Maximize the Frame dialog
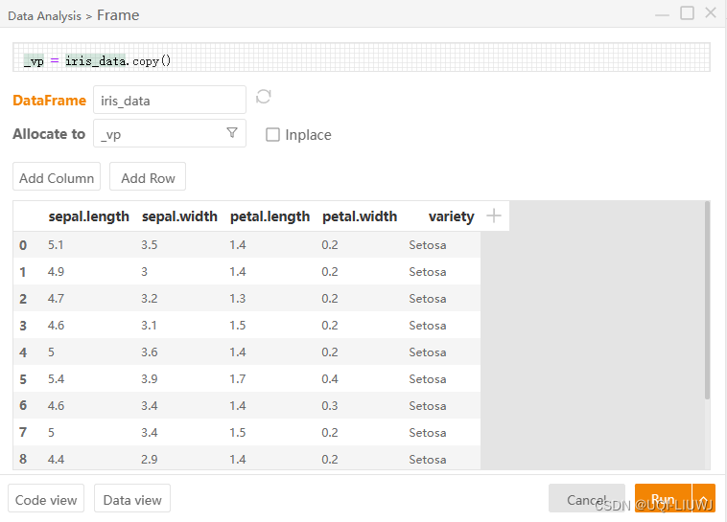 point(687,13)
